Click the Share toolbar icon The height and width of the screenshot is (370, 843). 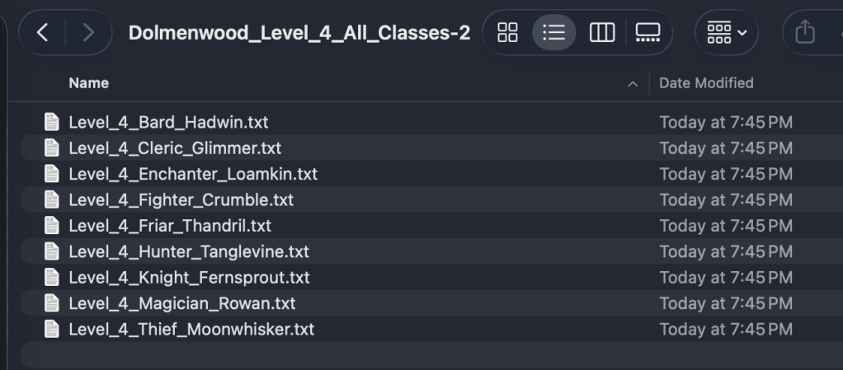point(805,34)
